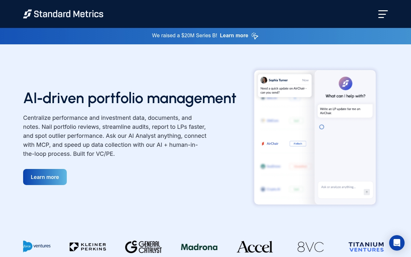Click the hero Learn more button

(45, 177)
